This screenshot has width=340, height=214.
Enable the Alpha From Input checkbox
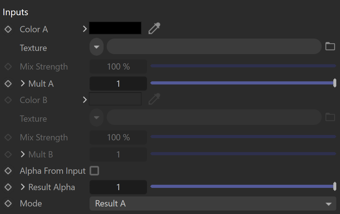click(94, 171)
